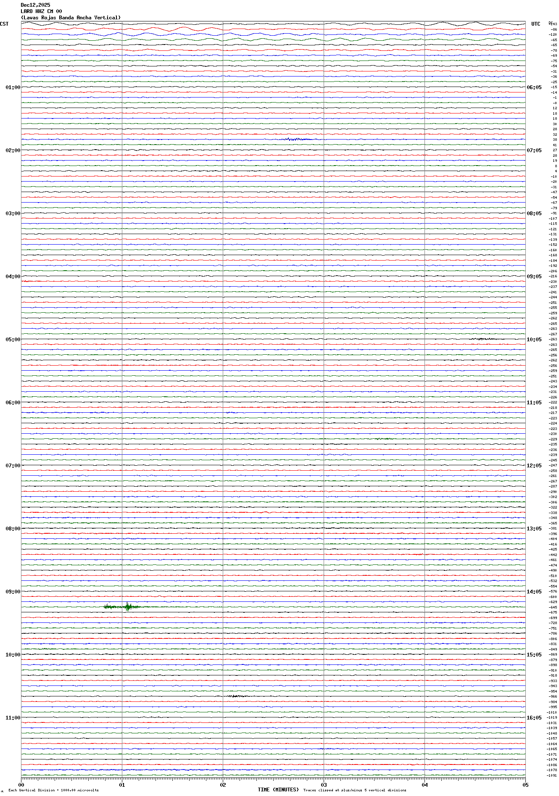The height and width of the screenshot is (796, 559).
Task: Click the 06:05 UTC time label
Action: coord(534,87)
